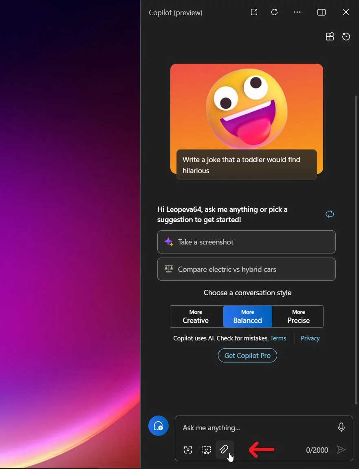359x469 pixels.
Task: Click the Hi Leopeva64 greeting text
Action: [x=222, y=214]
